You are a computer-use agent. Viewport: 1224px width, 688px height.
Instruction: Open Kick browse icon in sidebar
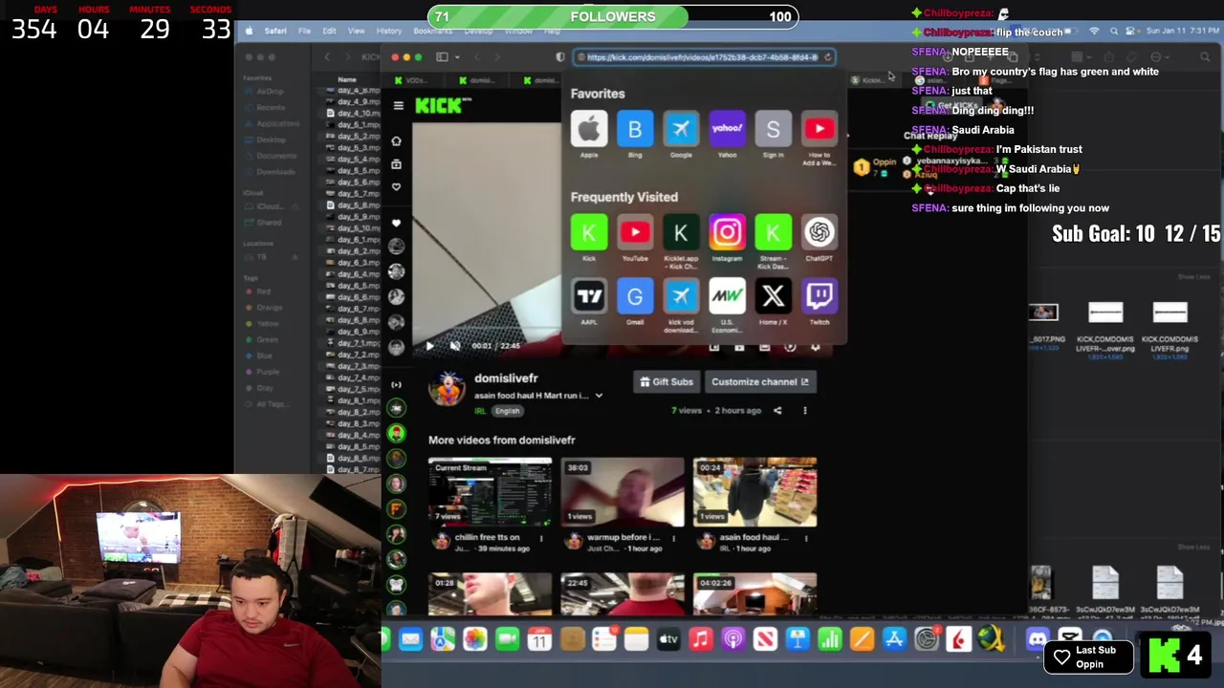click(x=397, y=164)
